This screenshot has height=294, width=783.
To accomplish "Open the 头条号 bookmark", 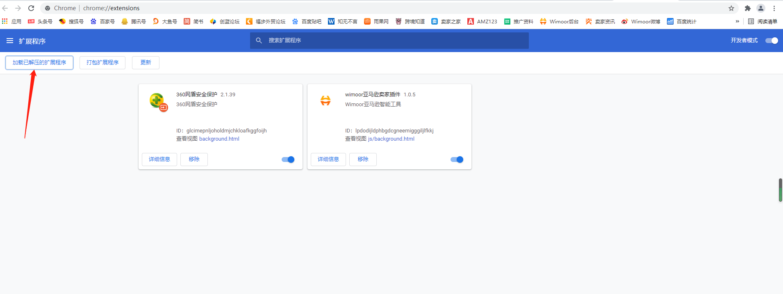I will [40, 21].
